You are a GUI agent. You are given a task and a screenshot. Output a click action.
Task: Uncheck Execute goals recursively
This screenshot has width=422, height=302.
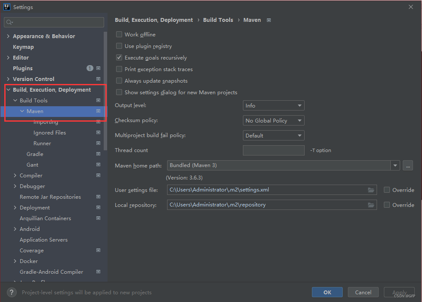[x=119, y=57]
